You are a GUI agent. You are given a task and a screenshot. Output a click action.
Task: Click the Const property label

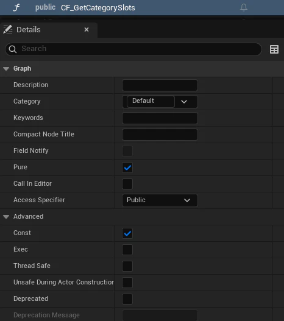pos(22,233)
